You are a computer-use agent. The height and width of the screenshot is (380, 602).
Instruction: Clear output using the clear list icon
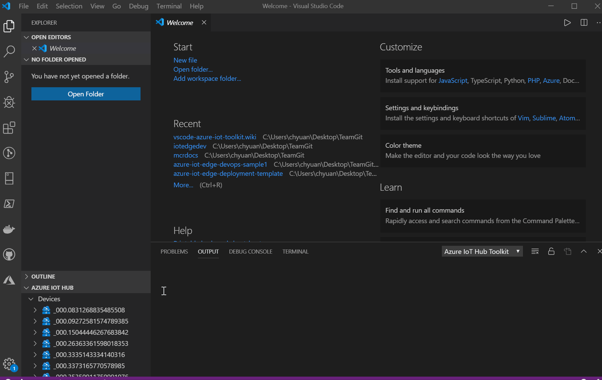(535, 251)
